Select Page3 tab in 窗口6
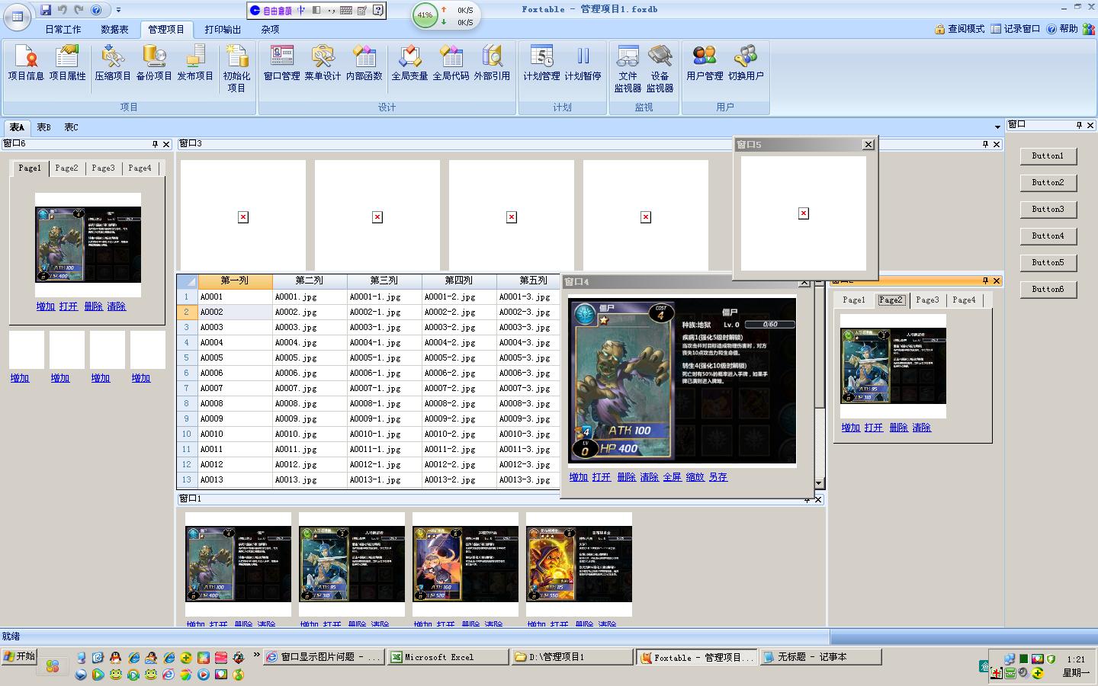 (x=103, y=168)
